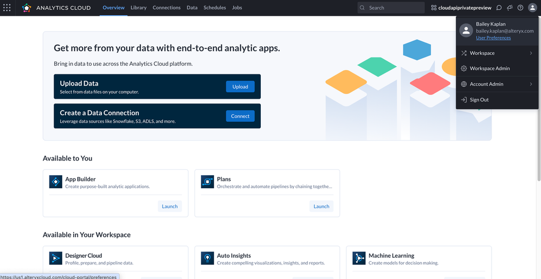Click the App Builder card title
This screenshot has width=541, height=279.
click(80, 179)
